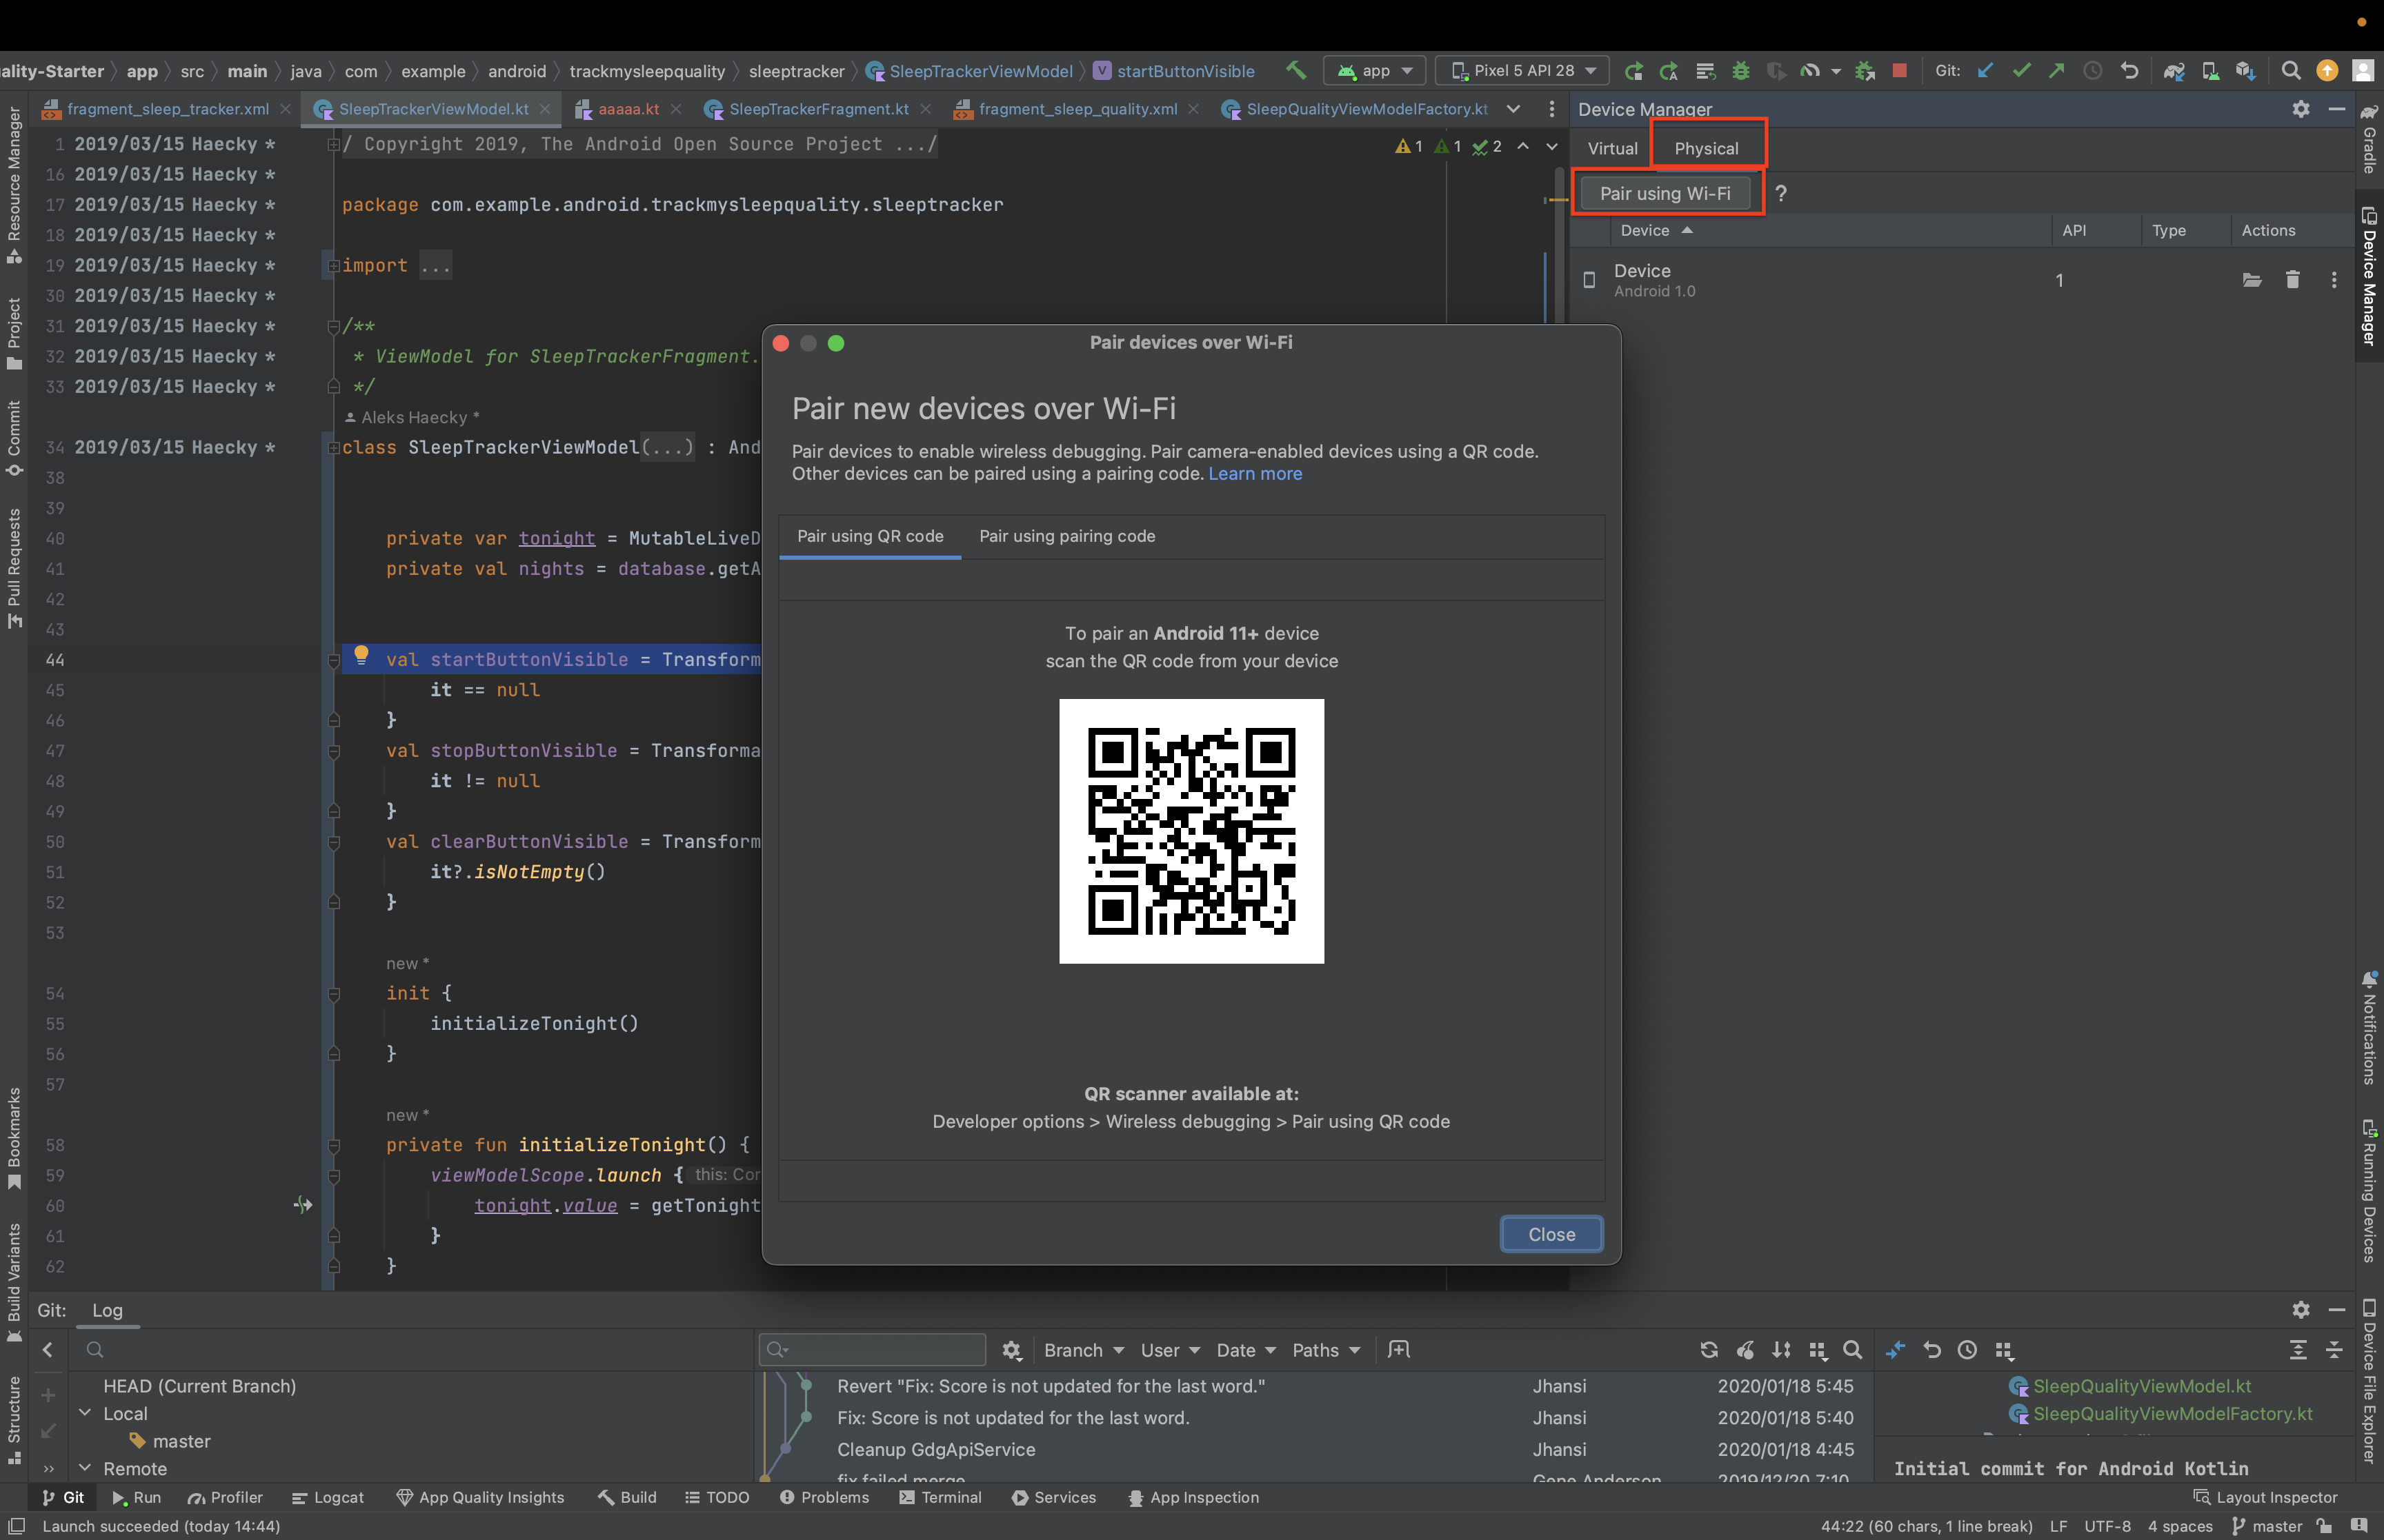Toggle the Project side panel
The image size is (2384, 1540).
(x=14, y=333)
